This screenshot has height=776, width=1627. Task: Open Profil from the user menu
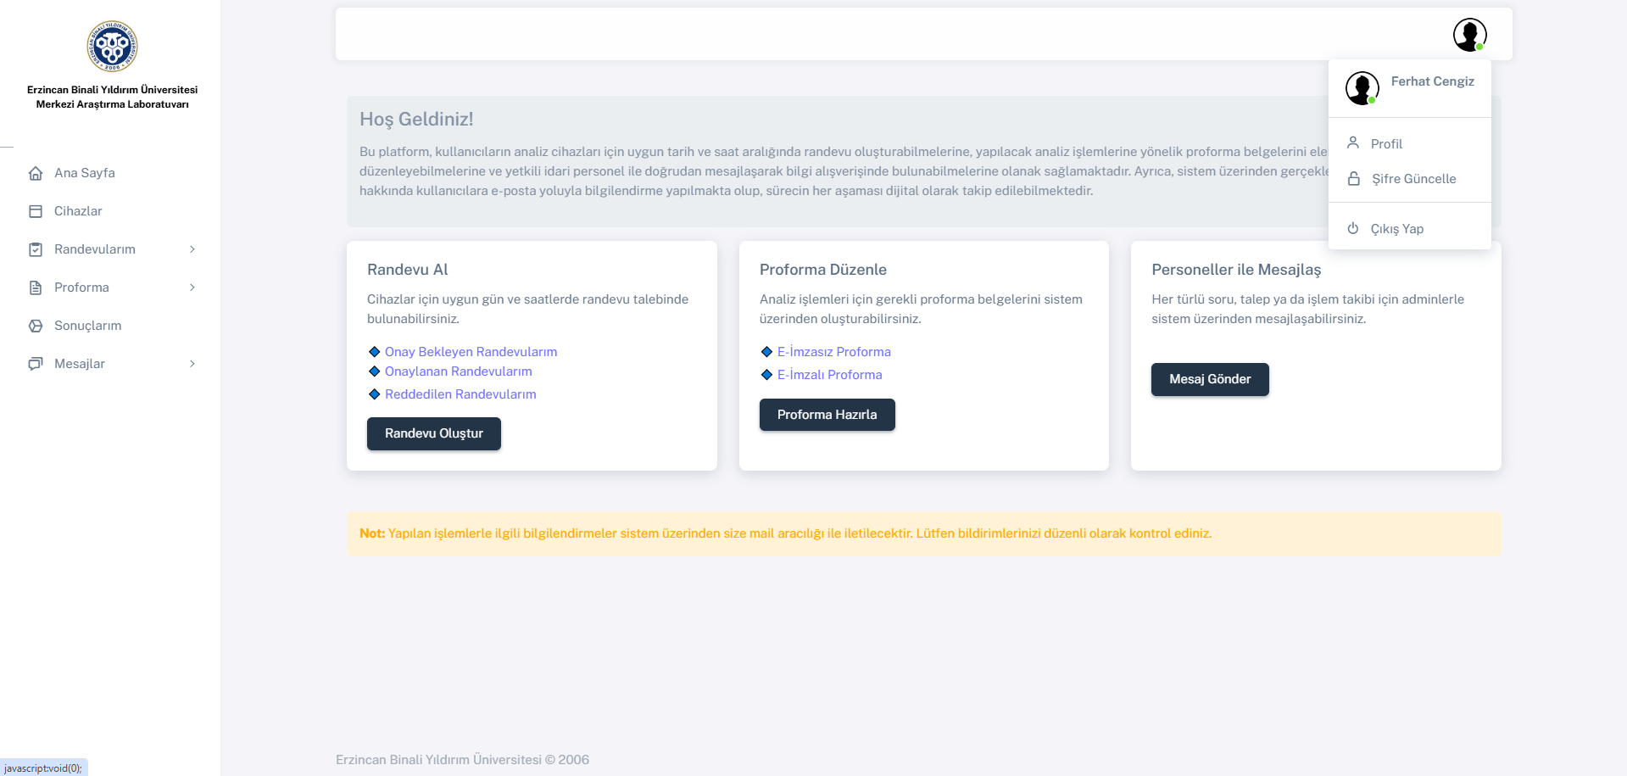click(x=1386, y=144)
